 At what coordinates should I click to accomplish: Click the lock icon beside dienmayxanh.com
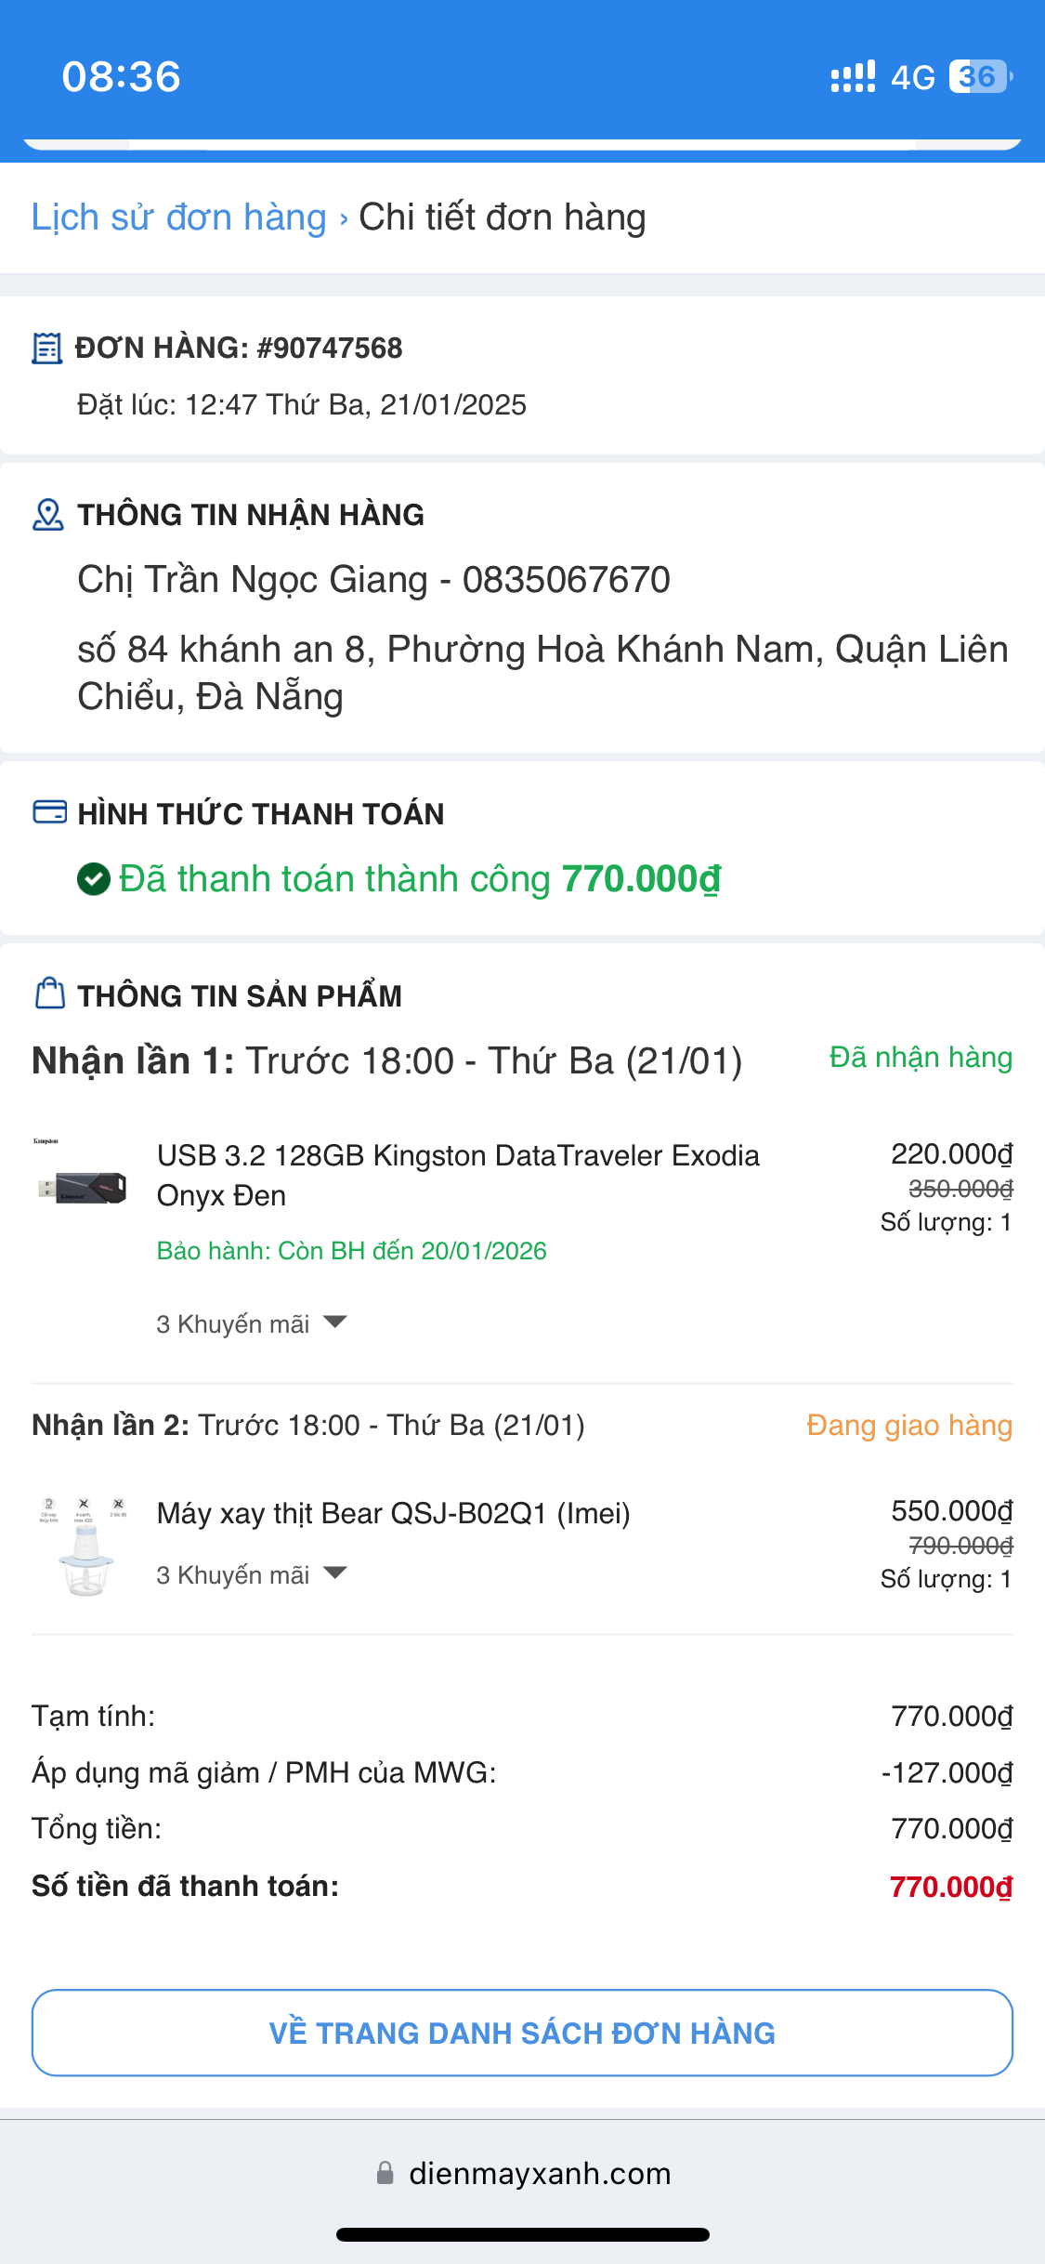click(x=385, y=2173)
